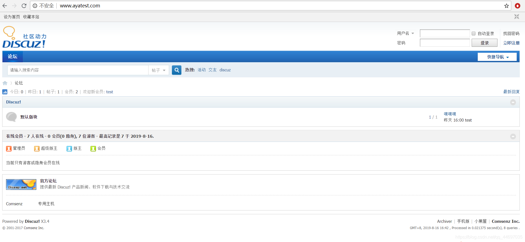Click the 登录 button
This screenshot has height=242, width=525.
pos(485,43)
